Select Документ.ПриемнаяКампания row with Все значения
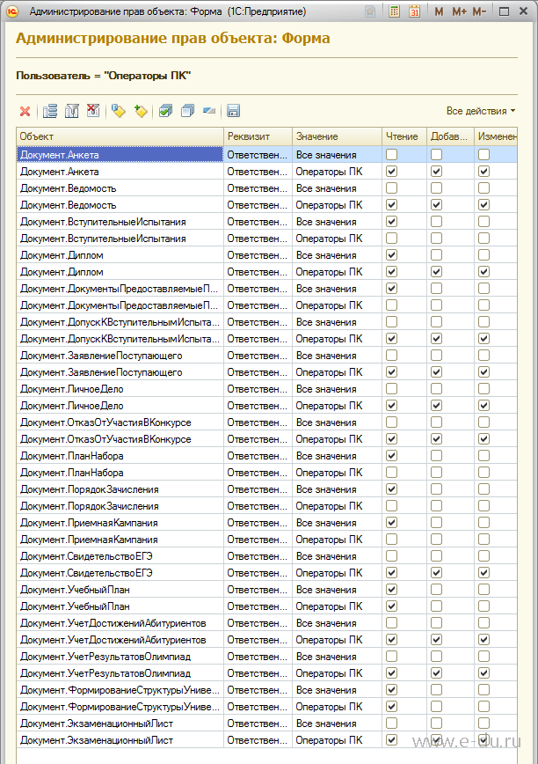This screenshot has height=764, width=538. pyautogui.click(x=266, y=523)
